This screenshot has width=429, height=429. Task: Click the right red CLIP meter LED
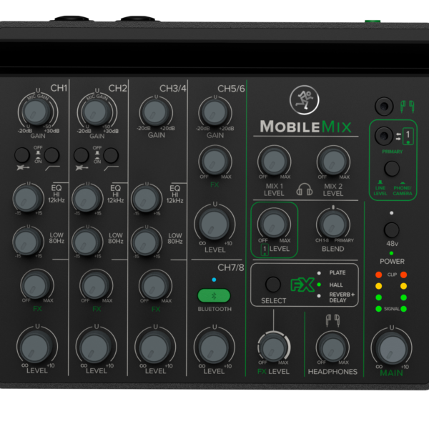[403, 275]
